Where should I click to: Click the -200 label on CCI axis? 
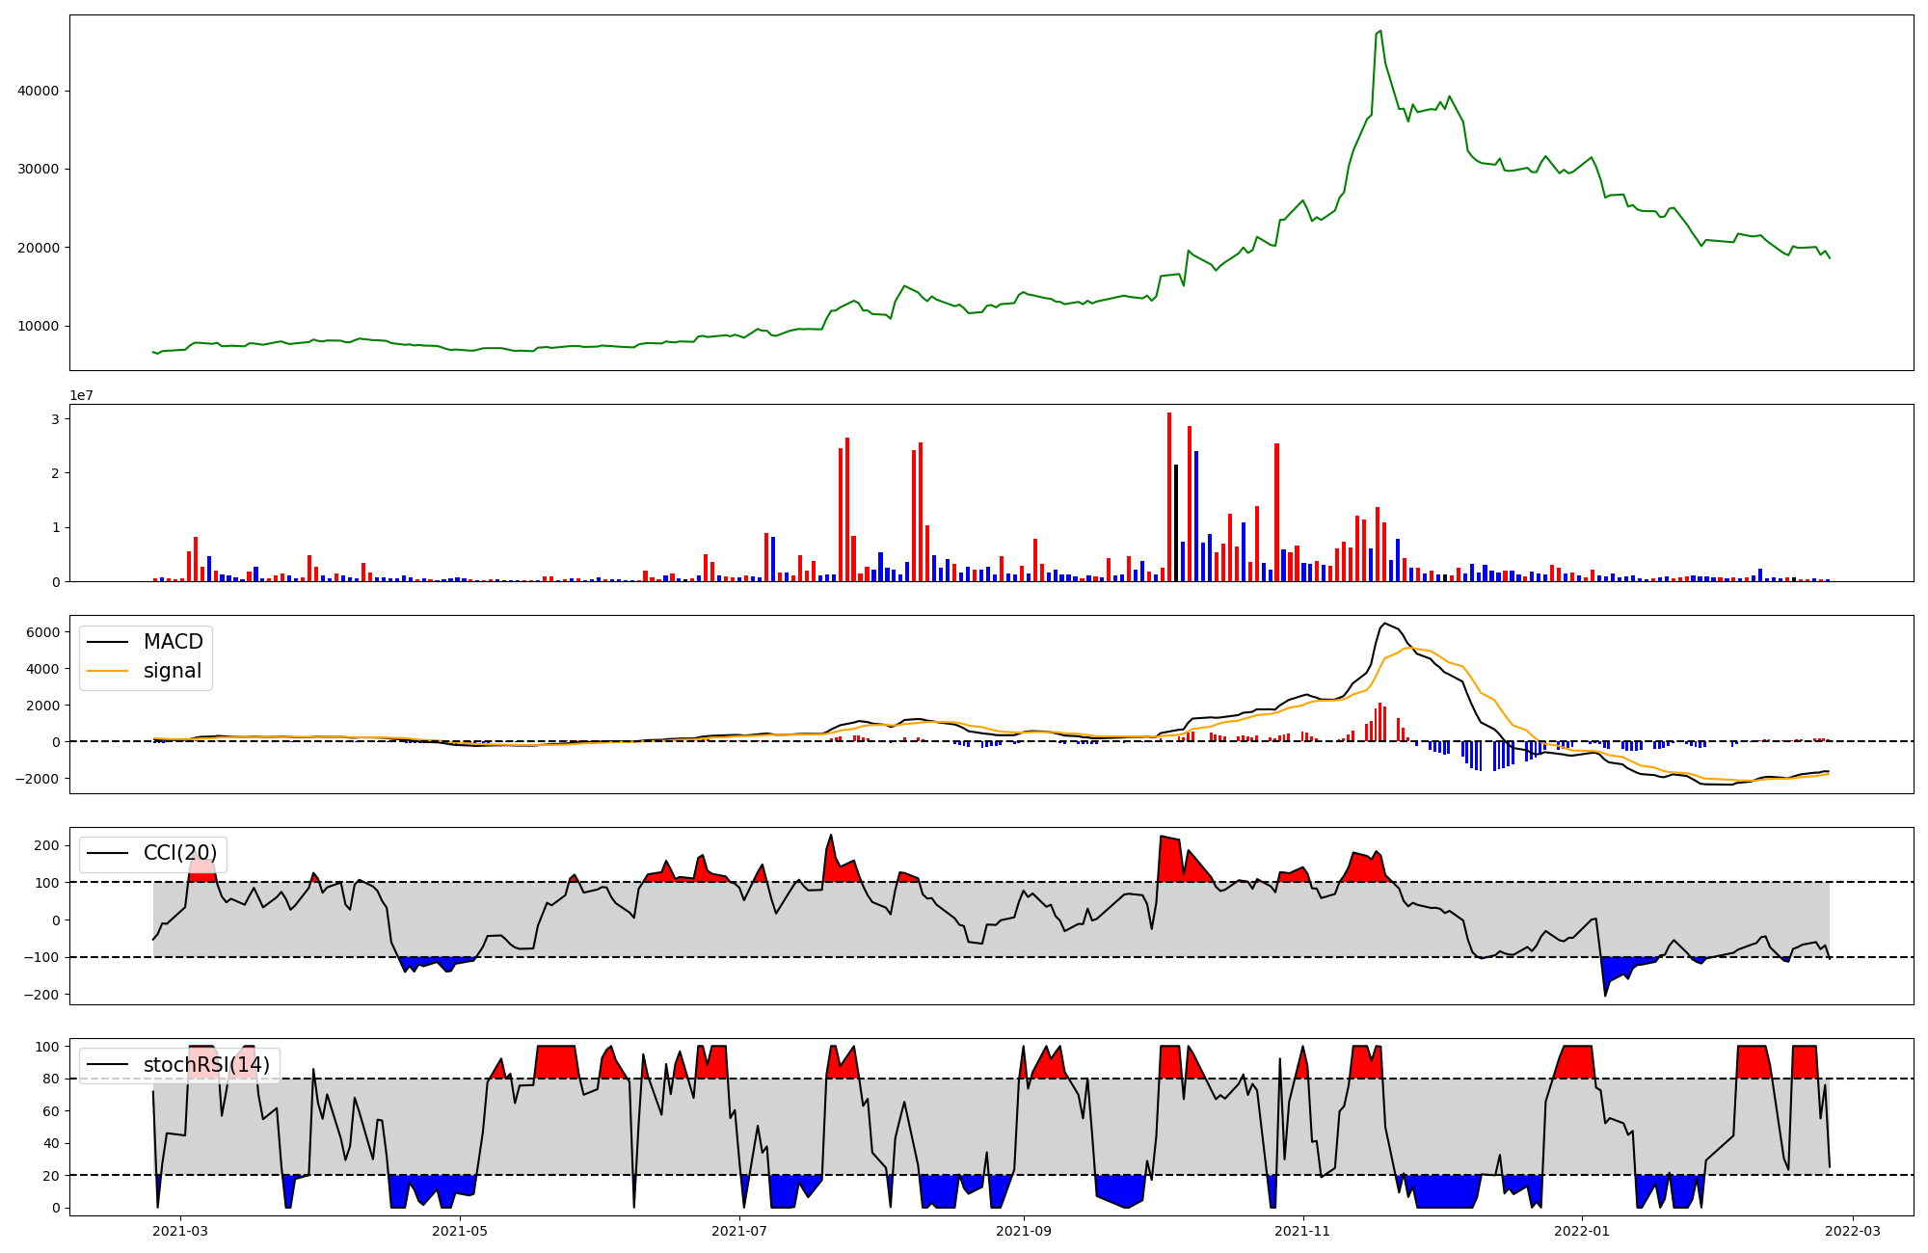(41, 995)
